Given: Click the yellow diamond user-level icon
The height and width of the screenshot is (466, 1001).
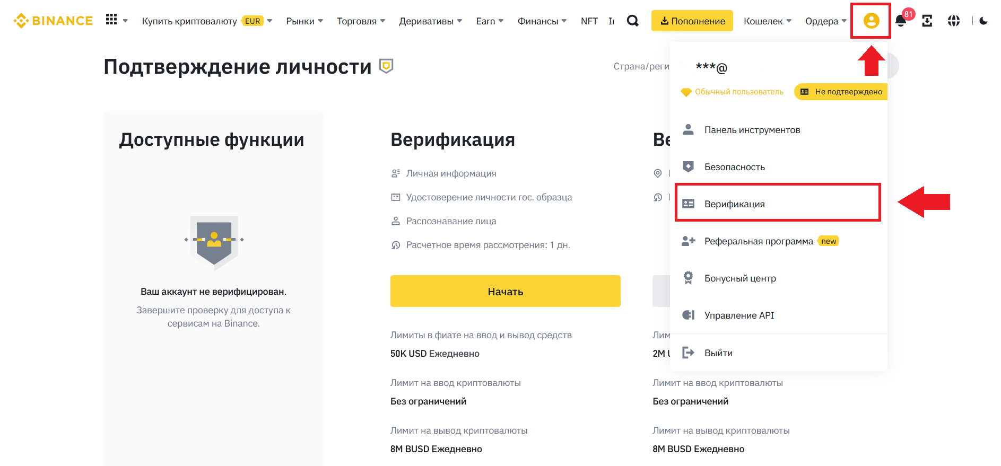Looking at the screenshot, I should [686, 92].
